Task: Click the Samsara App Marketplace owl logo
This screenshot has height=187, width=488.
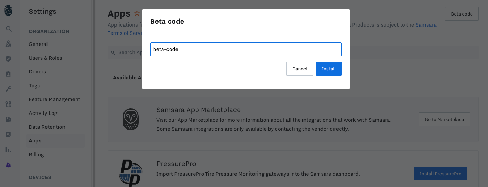Action: [131, 119]
